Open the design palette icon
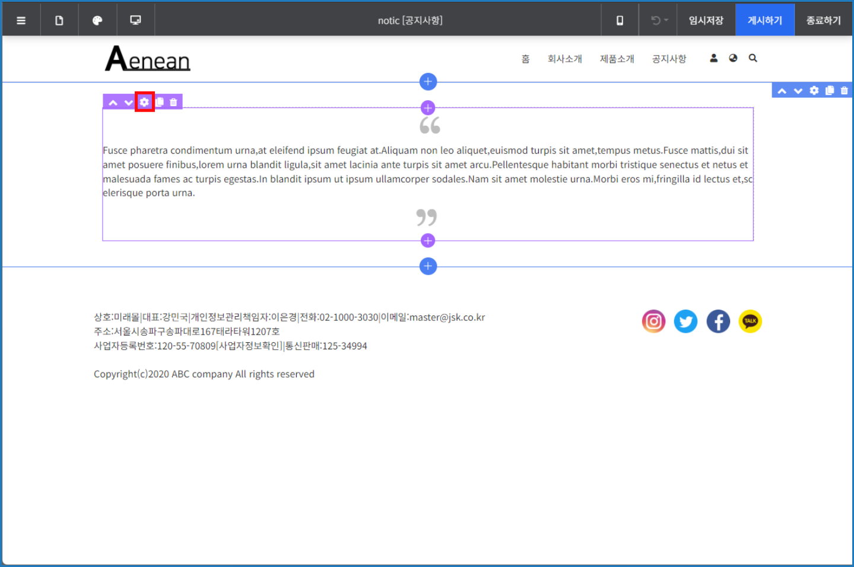Viewport: 854px width, 567px height. point(97,20)
